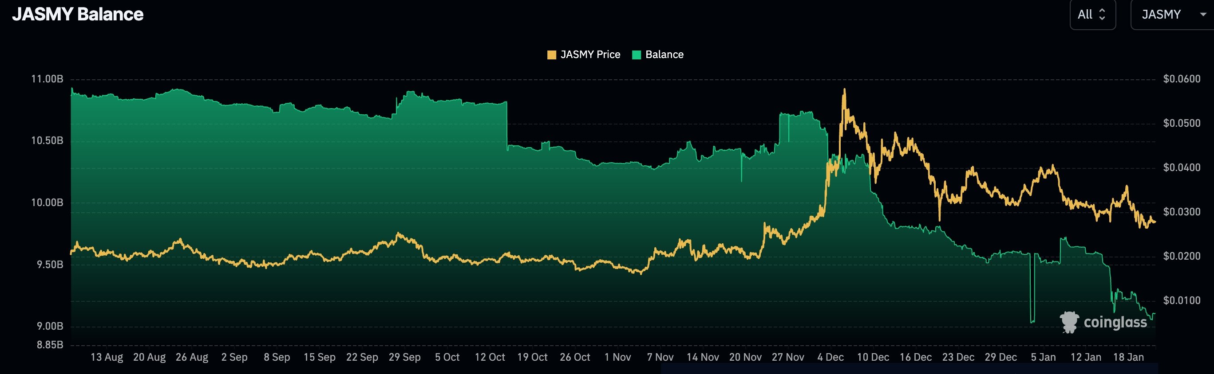Click the 20 Nov date label

click(745, 357)
